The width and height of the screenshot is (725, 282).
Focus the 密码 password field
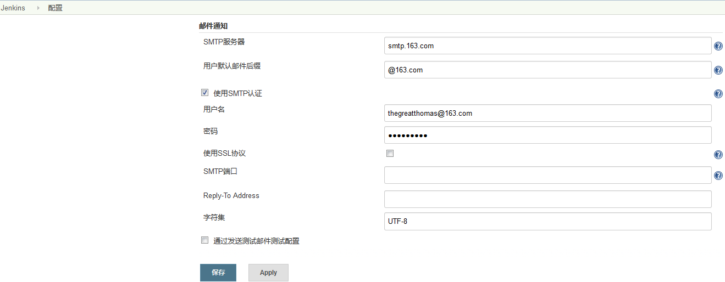[x=548, y=135]
